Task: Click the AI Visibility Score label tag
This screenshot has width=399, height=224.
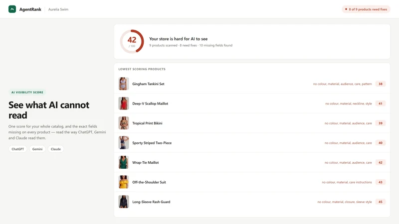Action: point(27,92)
